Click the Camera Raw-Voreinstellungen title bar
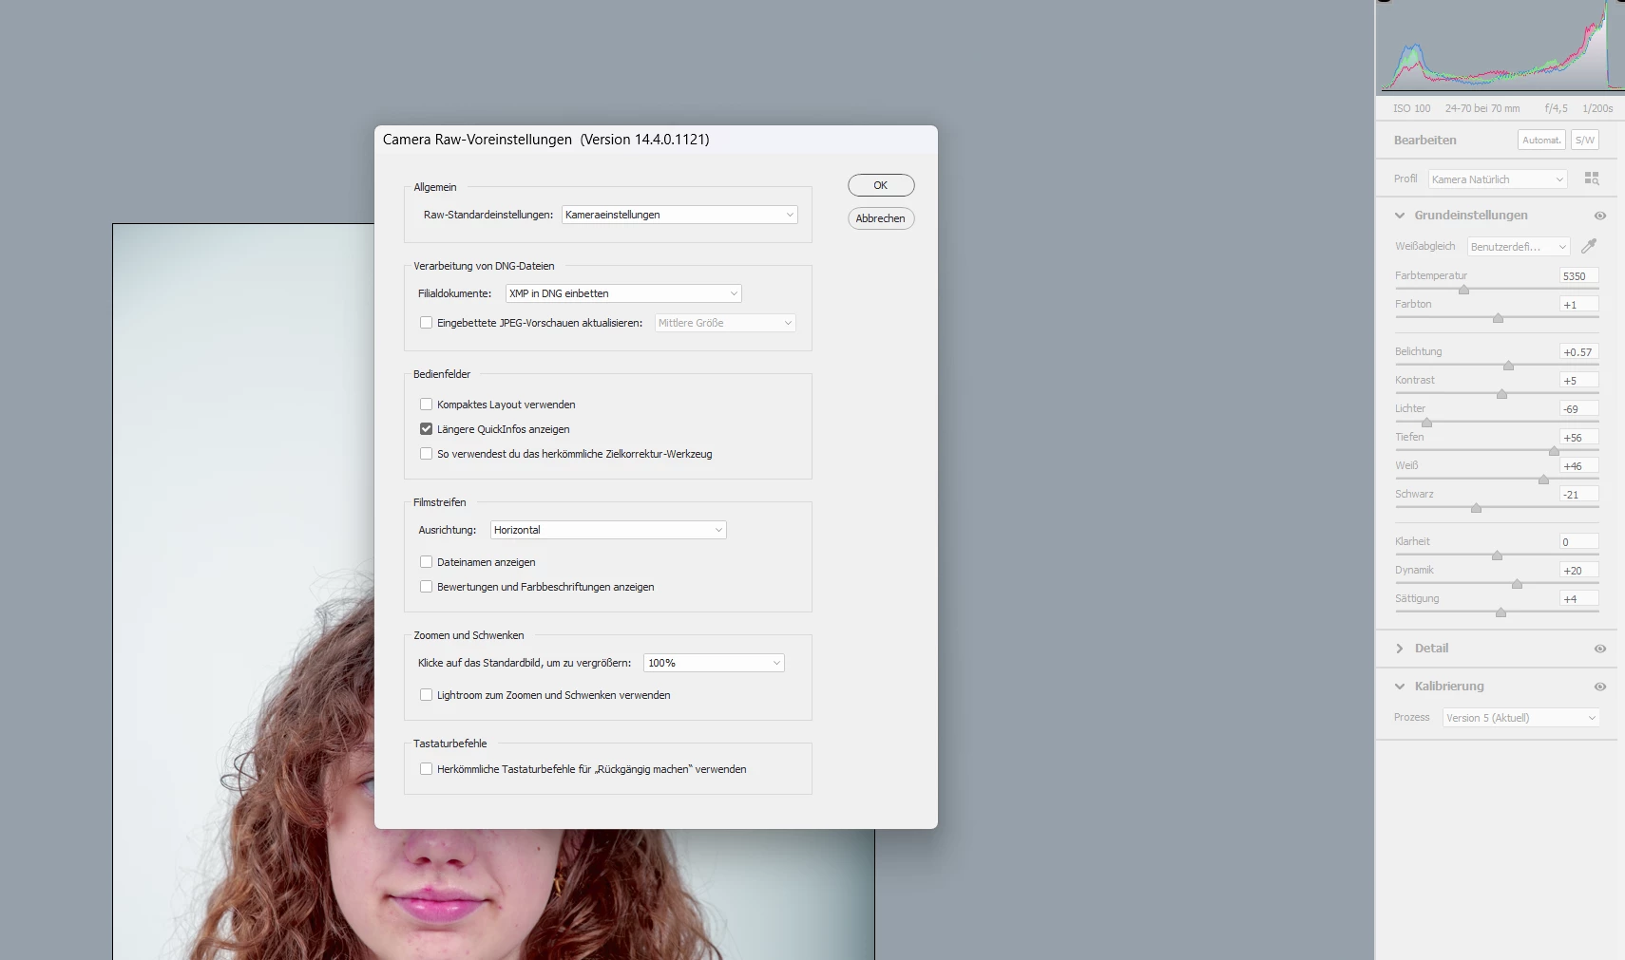The height and width of the screenshot is (960, 1625). click(x=656, y=140)
